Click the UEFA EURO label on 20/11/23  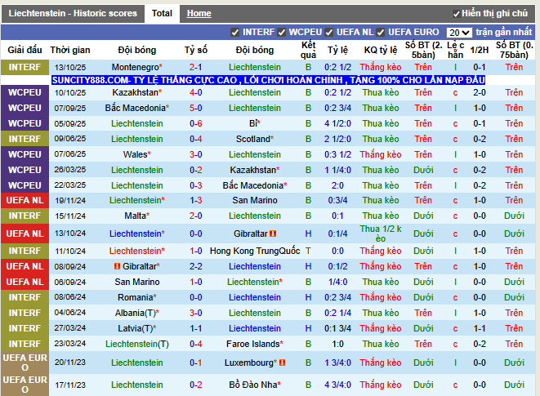coord(25,363)
